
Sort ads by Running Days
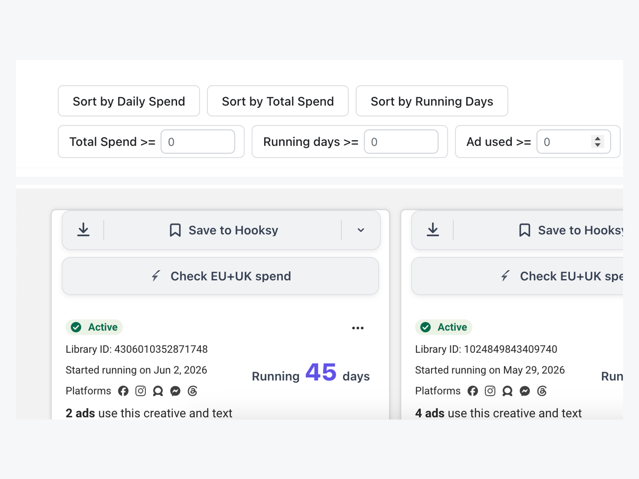pyautogui.click(x=432, y=101)
